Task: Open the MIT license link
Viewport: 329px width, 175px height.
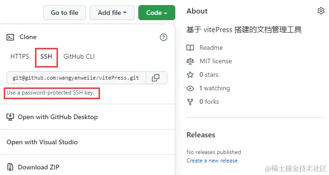Action: pyautogui.click(x=216, y=61)
